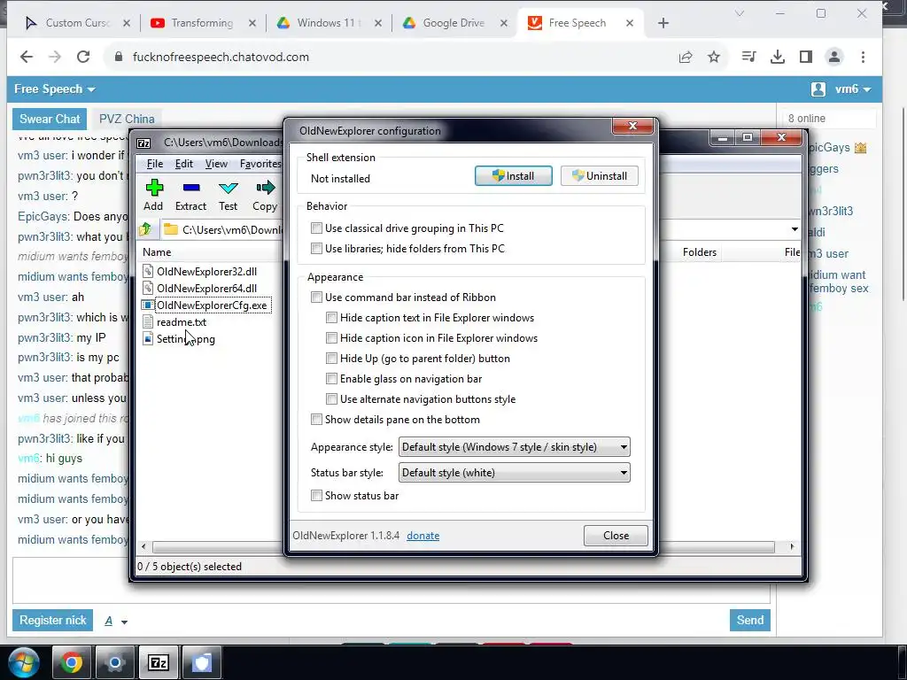This screenshot has height=680, width=907.
Task: Open Chrome downloads icon
Action: pos(778,57)
